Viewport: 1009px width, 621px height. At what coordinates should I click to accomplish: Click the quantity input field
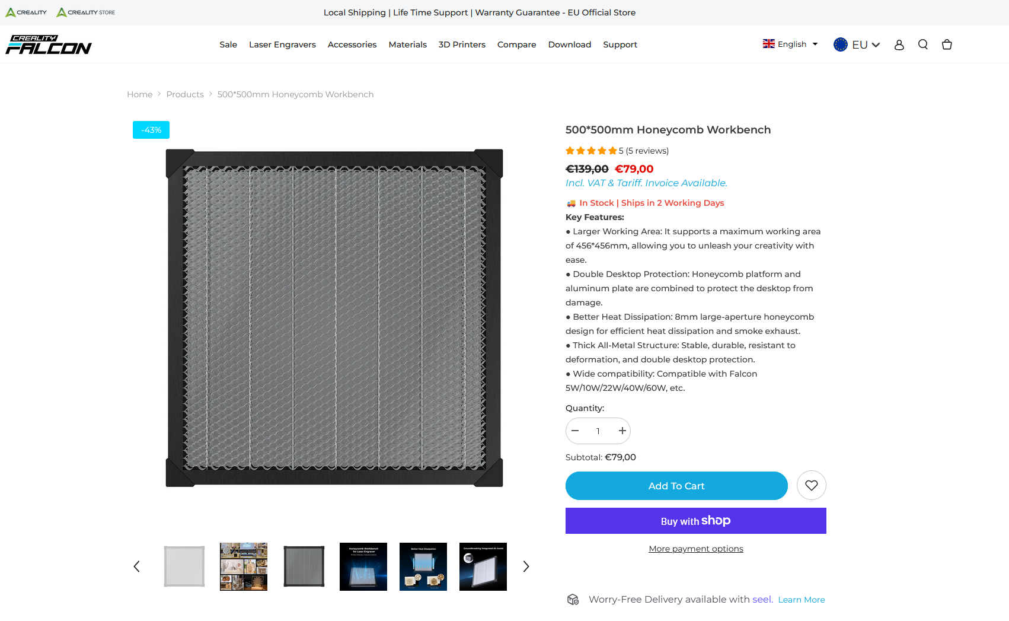[x=598, y=431]
